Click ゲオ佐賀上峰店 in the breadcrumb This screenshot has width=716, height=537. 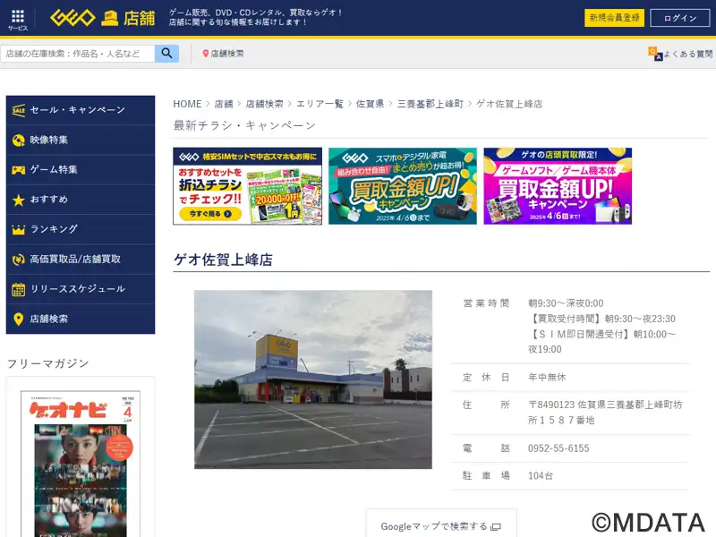pyautogui.click(x=509, y=104)
